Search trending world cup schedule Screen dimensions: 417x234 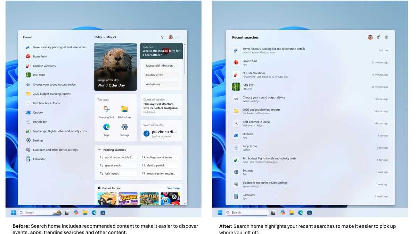point(117,157)
